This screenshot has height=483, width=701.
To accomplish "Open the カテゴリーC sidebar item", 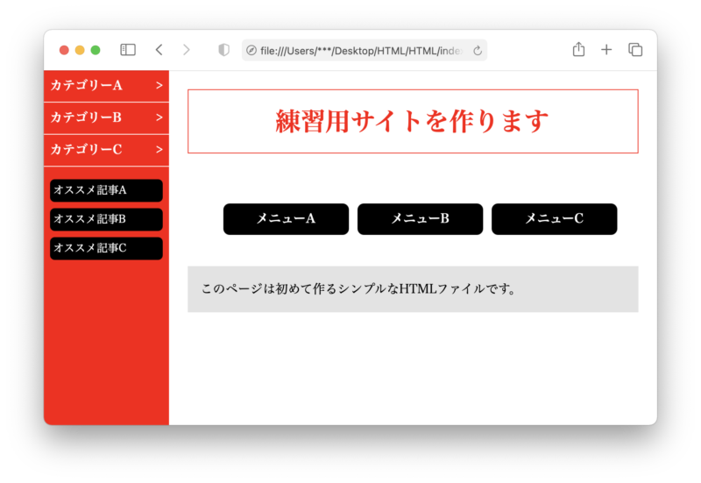I will [x=106, y=150].
